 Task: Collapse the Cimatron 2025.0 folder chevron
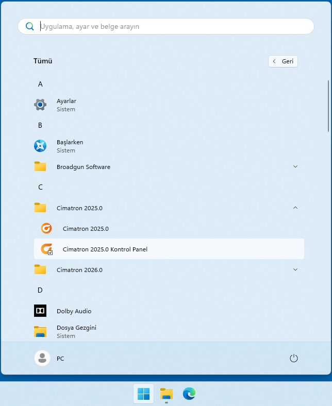coord(295,208)
